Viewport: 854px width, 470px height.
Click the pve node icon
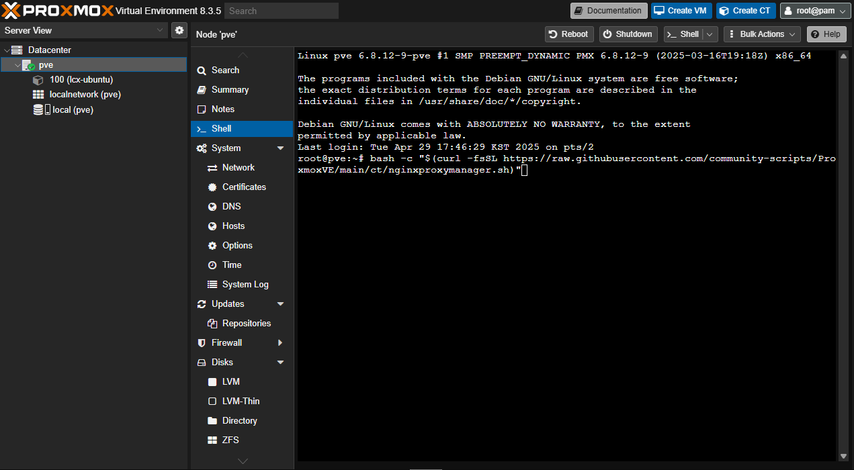click(28, 65)
